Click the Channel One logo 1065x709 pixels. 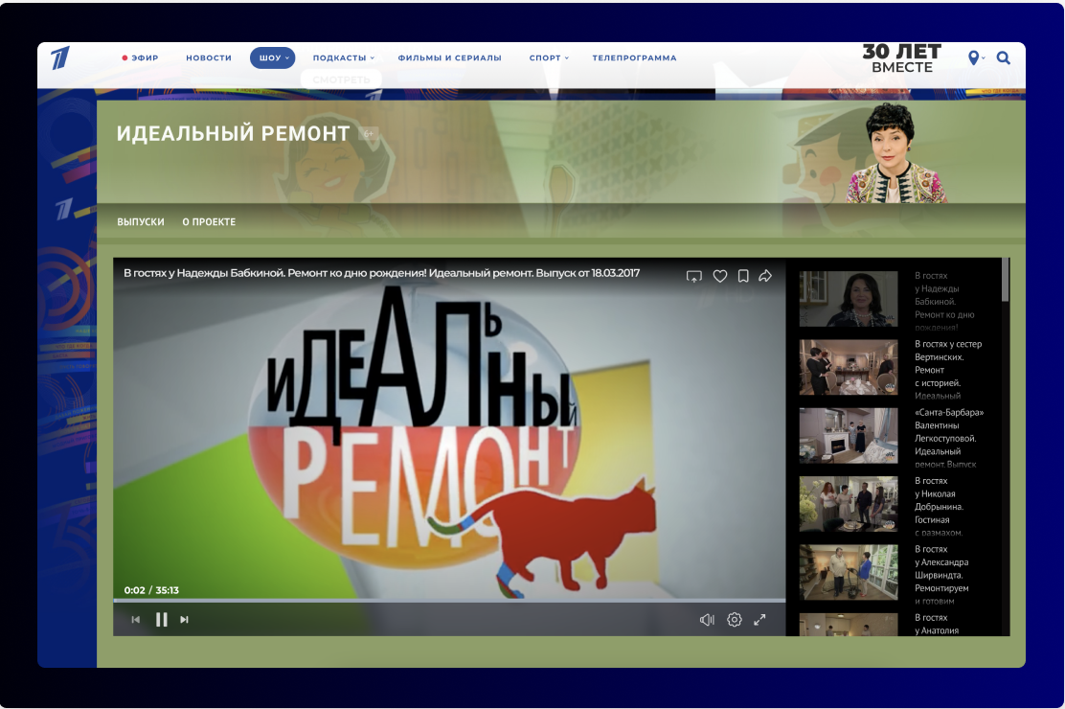coord(61,57)
